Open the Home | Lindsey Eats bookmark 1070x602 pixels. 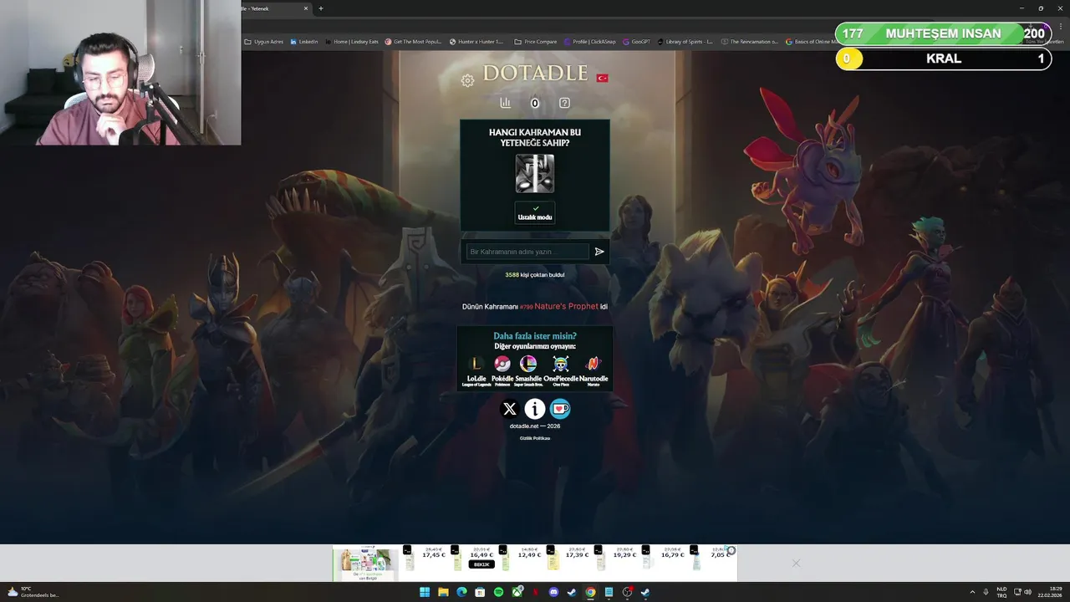click(x=352, y=41)
